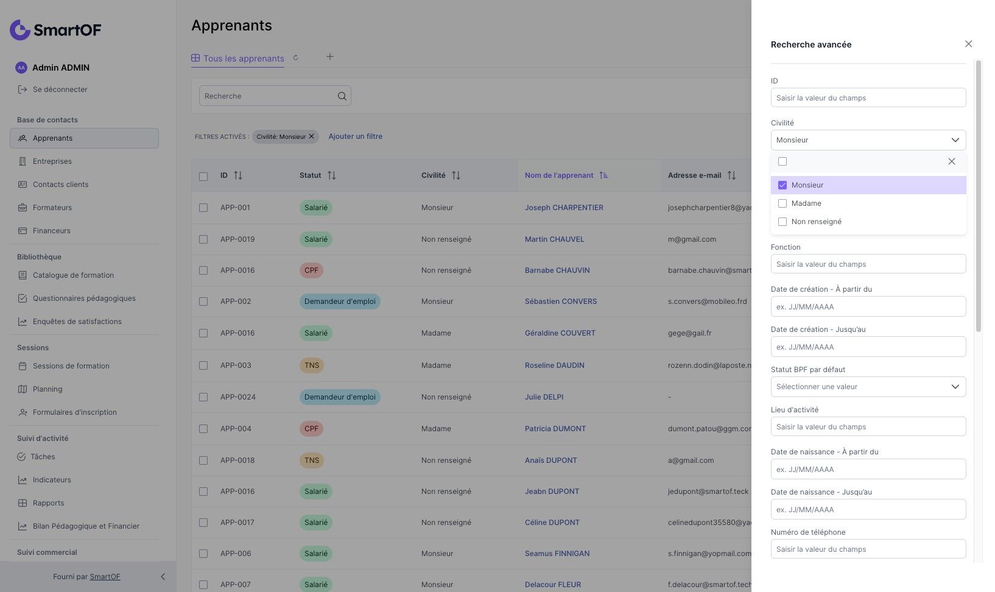Collapse the sidebar with chevron icon
This screenshot has height=592, width=995.
coord(163,577)
